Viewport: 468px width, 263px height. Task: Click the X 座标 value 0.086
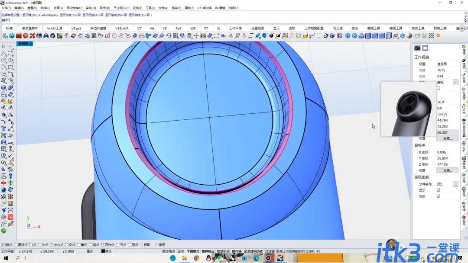click(x=442, y=152)
